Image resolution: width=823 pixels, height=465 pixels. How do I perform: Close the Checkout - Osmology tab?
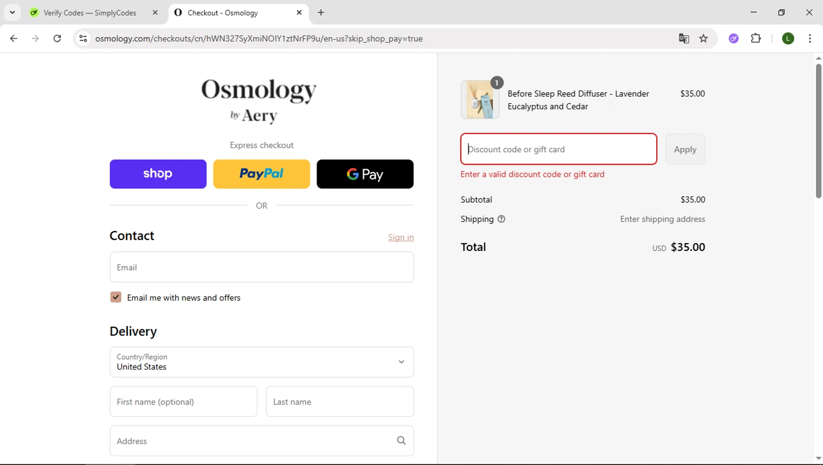(299, 12)
